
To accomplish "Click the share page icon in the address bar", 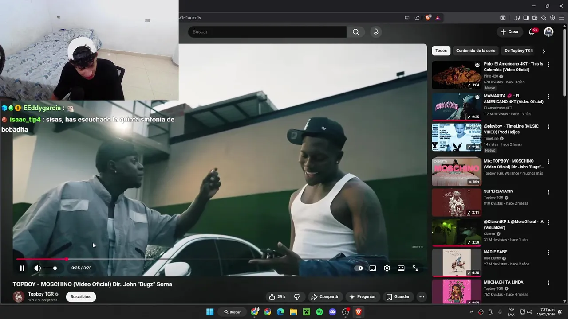I will point(417,18).
